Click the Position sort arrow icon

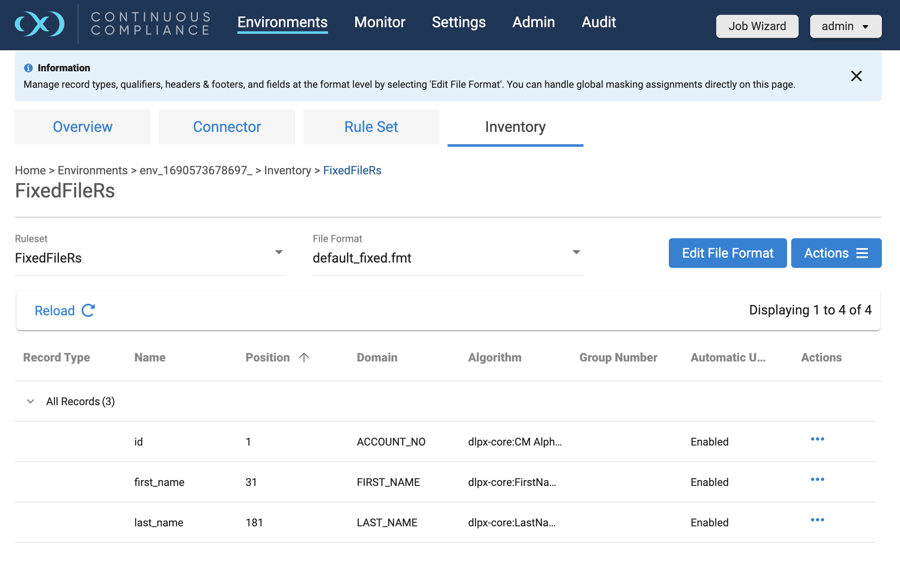304,357
